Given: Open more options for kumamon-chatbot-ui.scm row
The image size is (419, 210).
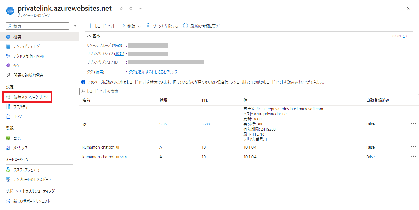Looking at the screenshot, I should (x=414, y=156).
